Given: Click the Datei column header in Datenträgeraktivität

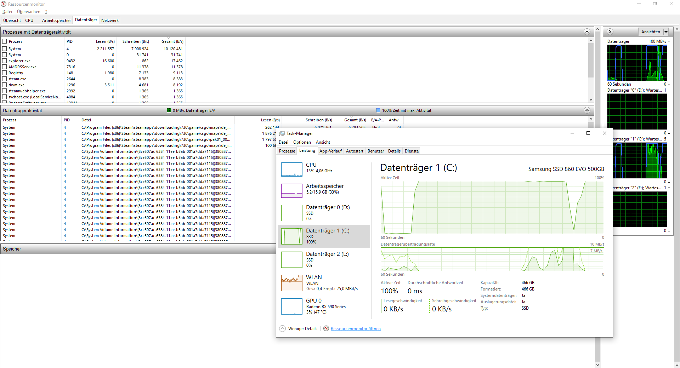Looking at the screenshot, I should pyautogui.click(x=86, y=120).
